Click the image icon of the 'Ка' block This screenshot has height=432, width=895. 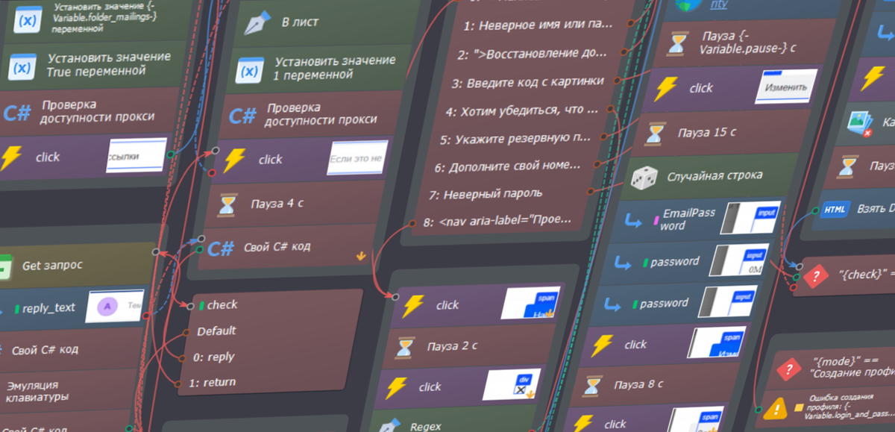(x=861, y=123)
